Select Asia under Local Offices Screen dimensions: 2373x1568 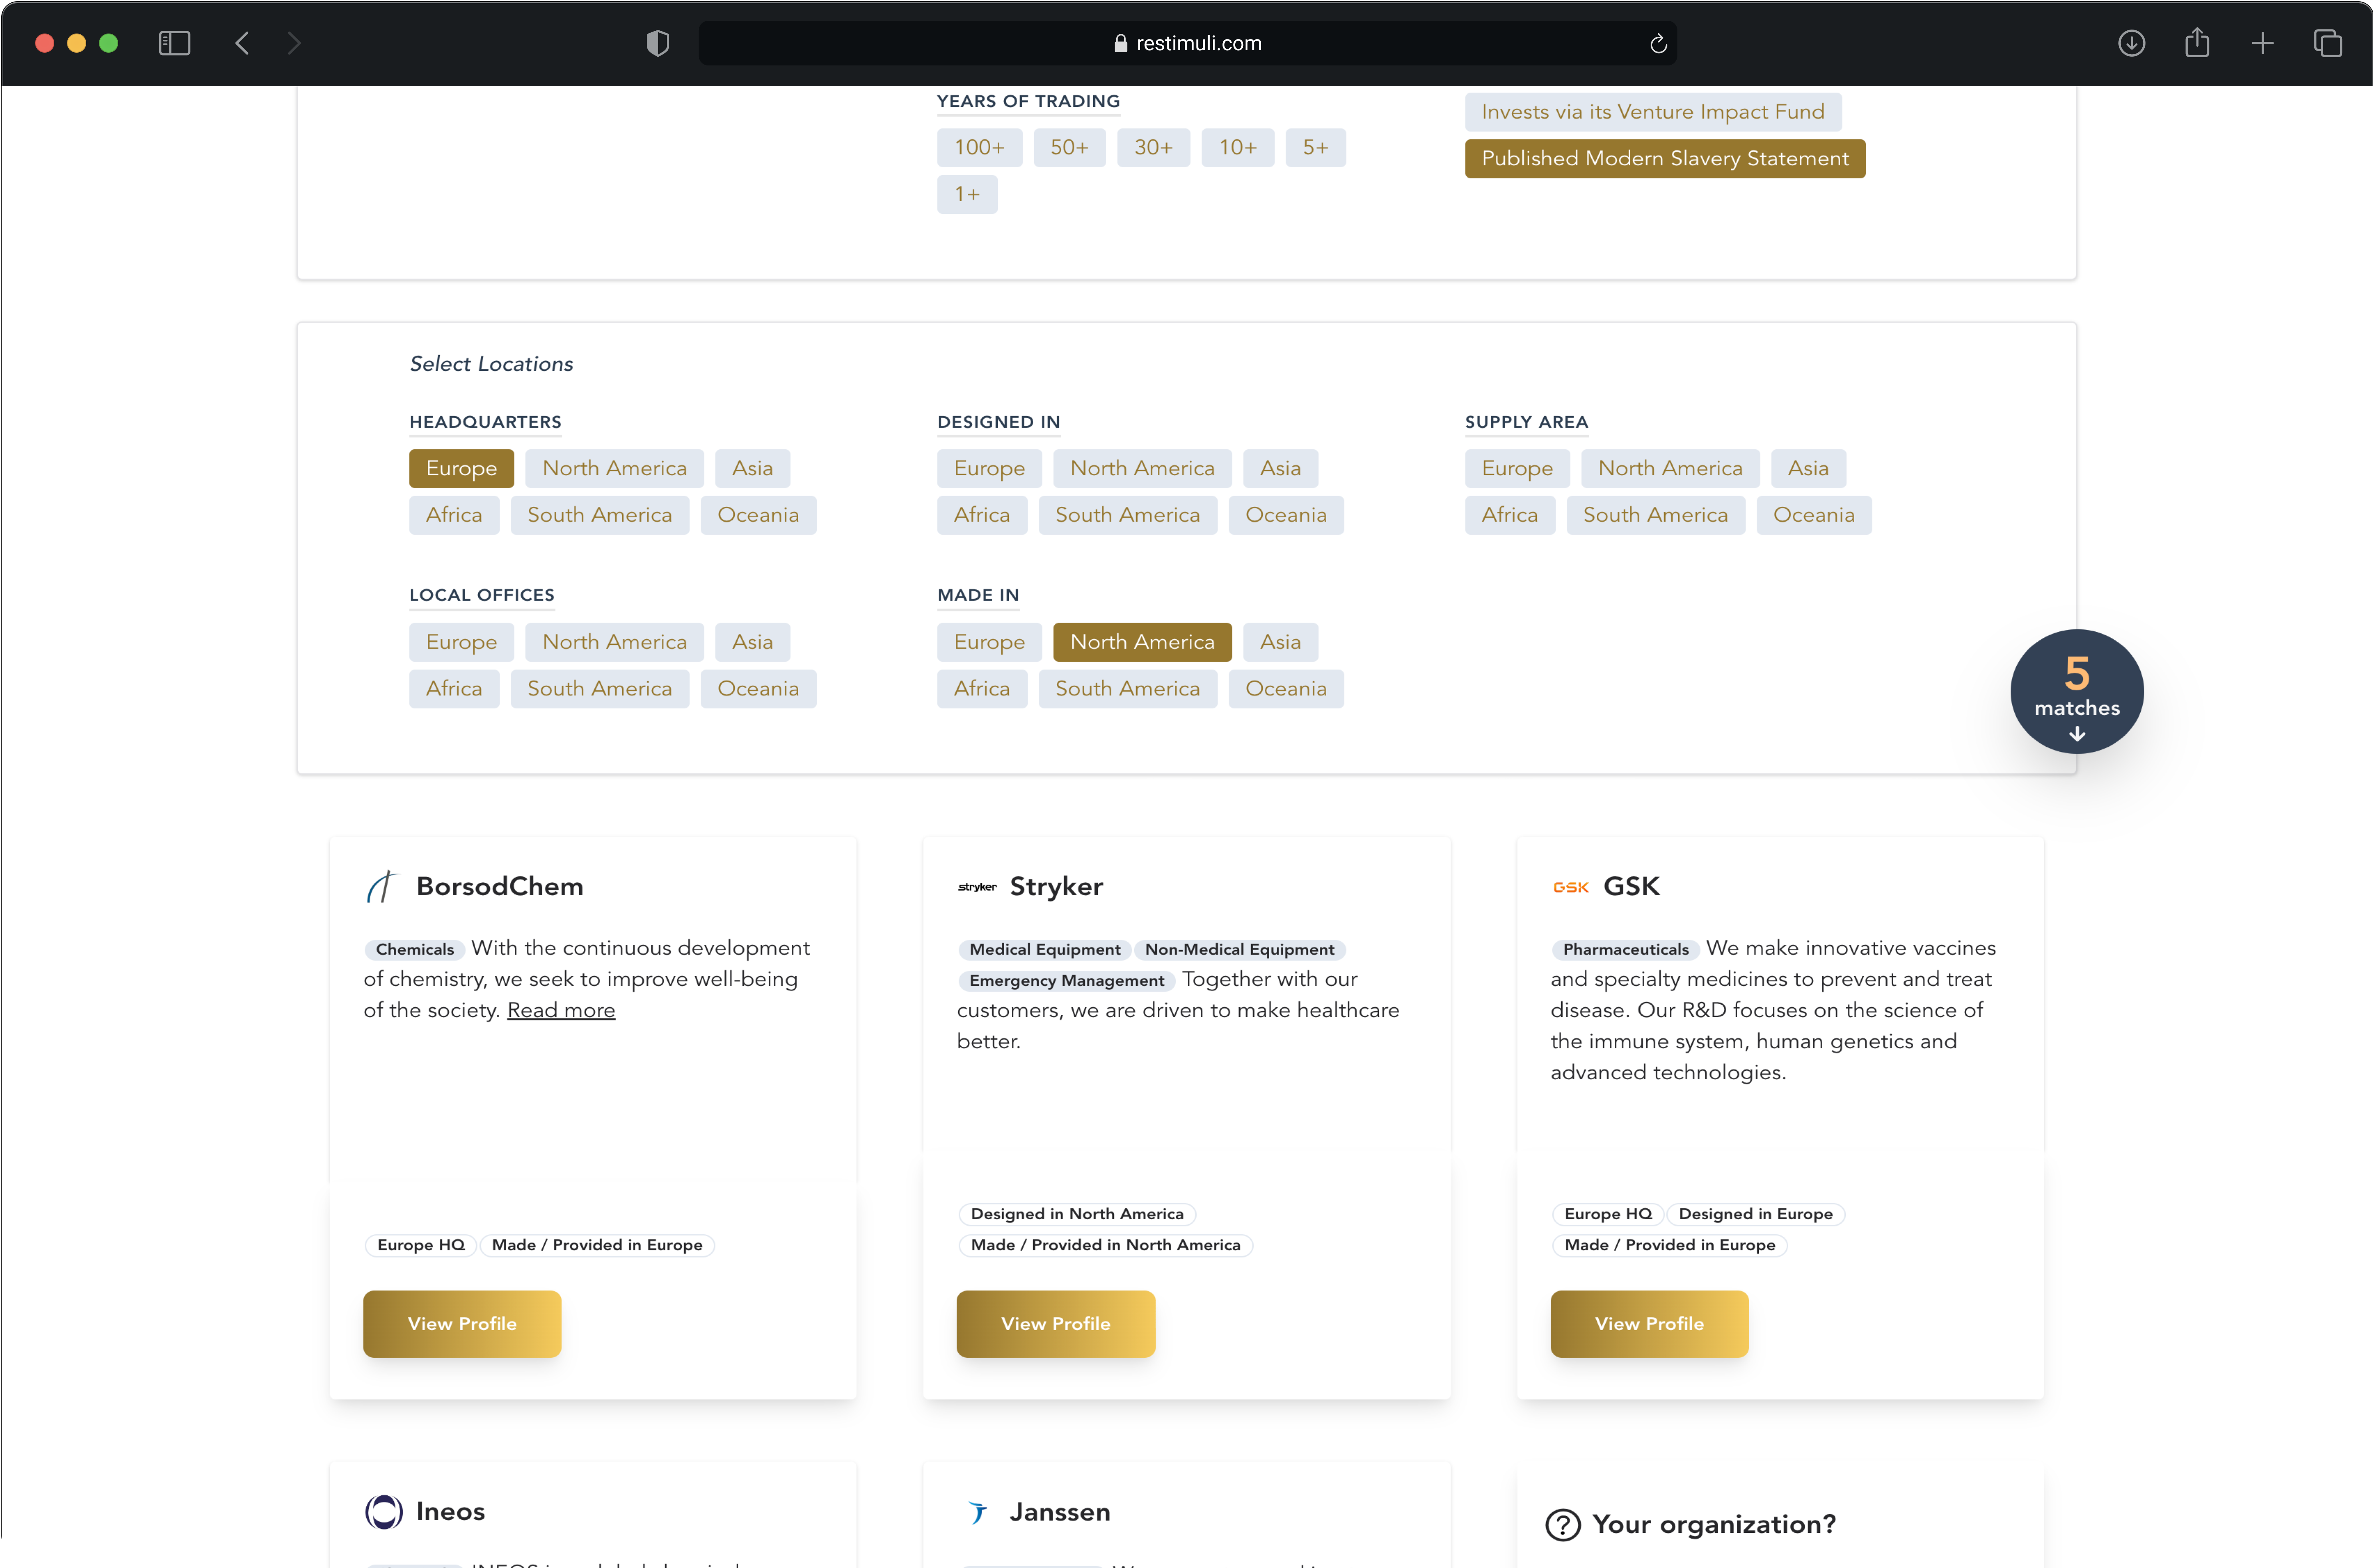coord(752,642)
